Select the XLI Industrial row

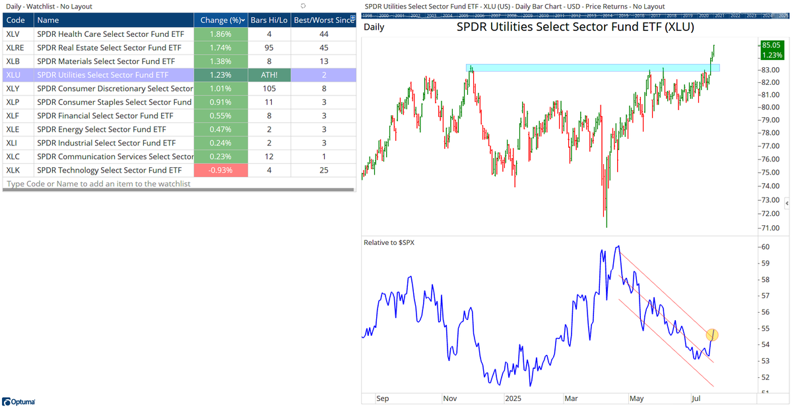coord(179,143)
